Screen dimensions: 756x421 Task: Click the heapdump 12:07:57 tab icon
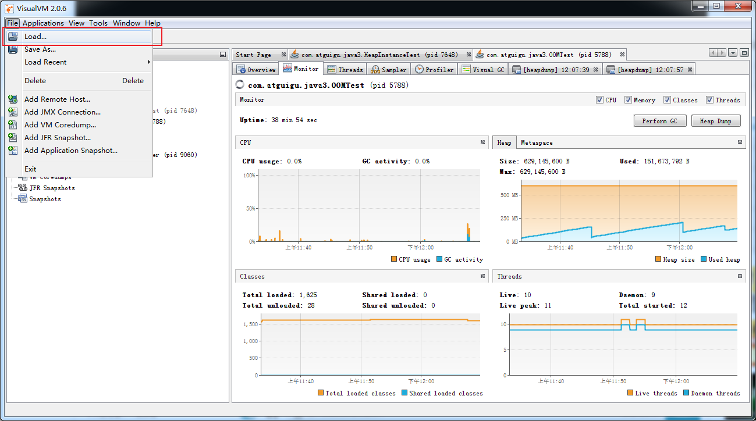click(611, 69)
